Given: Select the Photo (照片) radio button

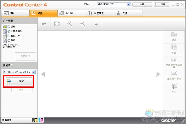Looking at the screenshot, I should (9, 27).
